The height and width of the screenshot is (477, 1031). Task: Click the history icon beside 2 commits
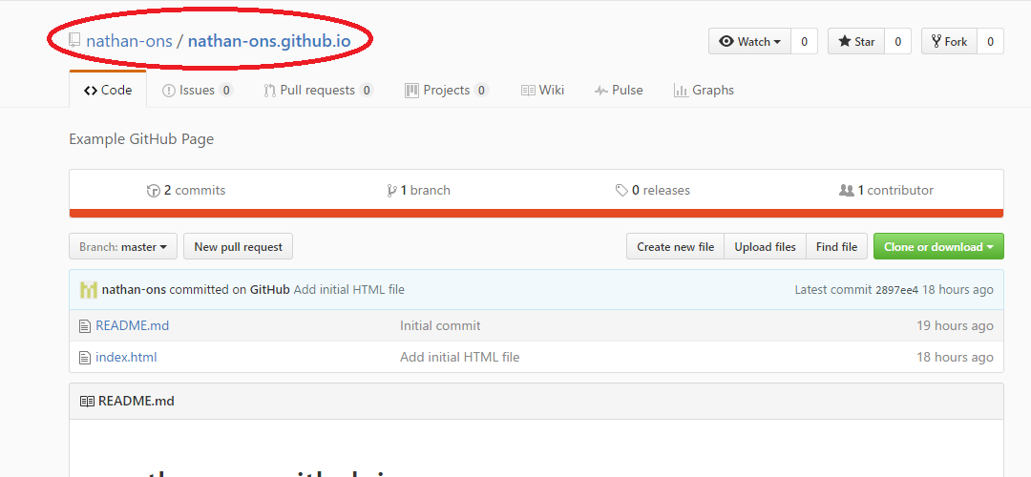pos(153,191)
